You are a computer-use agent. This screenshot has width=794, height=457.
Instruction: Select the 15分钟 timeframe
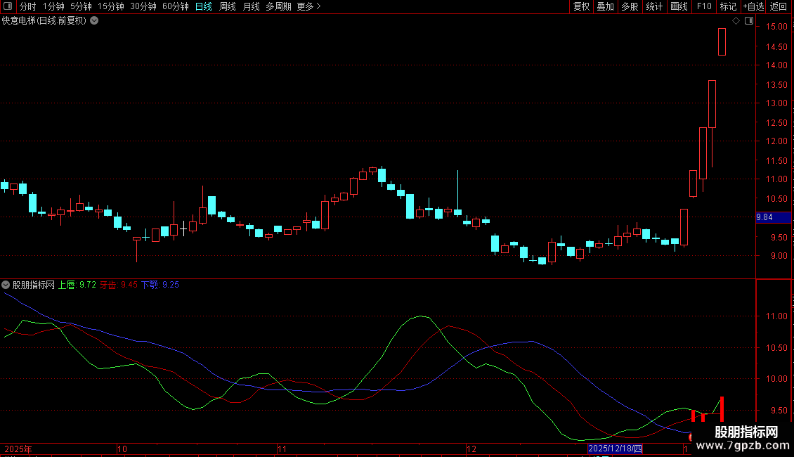point(110,6)
